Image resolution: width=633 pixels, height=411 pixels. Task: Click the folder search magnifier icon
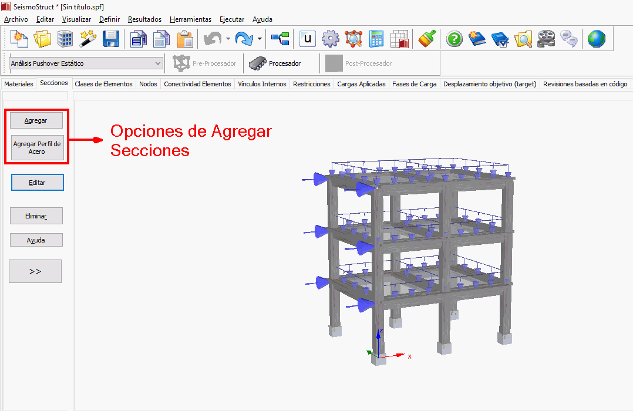coord(523,39)
